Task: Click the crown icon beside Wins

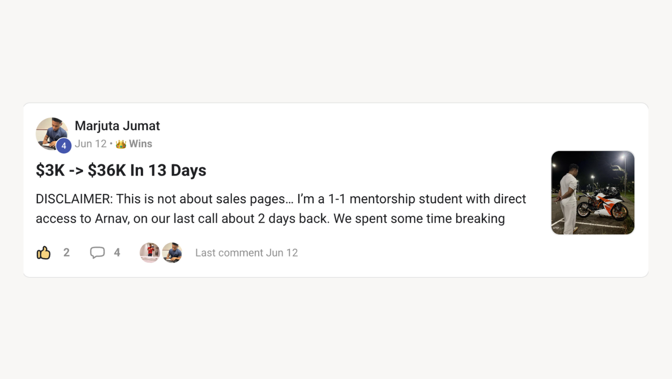Action: pyautogui.click(x=121, y=144)
